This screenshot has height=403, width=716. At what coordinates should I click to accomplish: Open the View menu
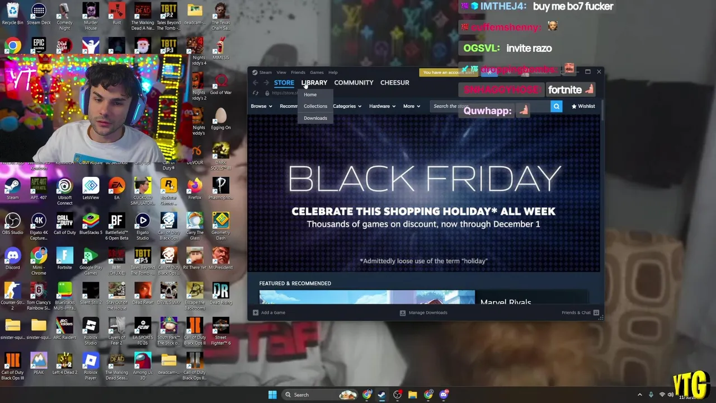(281, 72)
